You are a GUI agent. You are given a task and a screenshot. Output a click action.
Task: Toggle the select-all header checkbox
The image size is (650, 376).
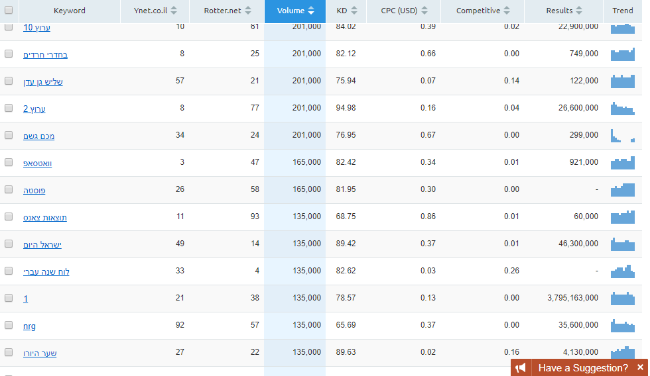click(9, 10)
